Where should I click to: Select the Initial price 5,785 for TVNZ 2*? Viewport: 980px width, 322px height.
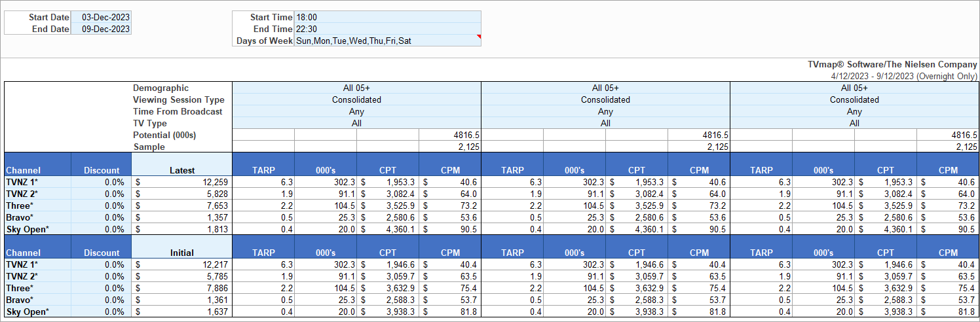point(182,276)
